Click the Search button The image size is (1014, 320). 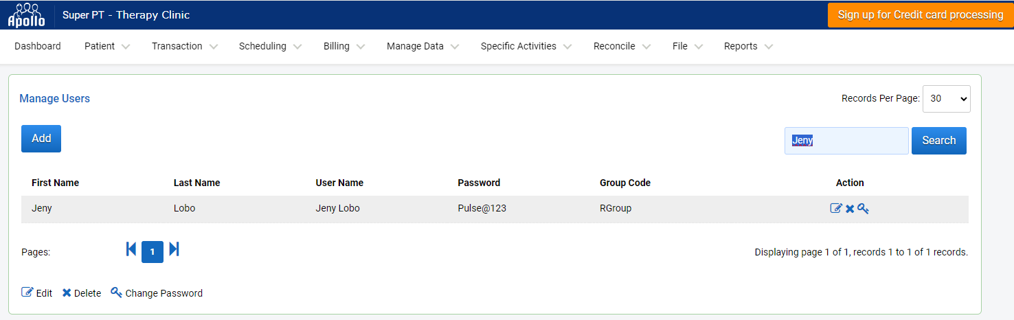(938, 141)
